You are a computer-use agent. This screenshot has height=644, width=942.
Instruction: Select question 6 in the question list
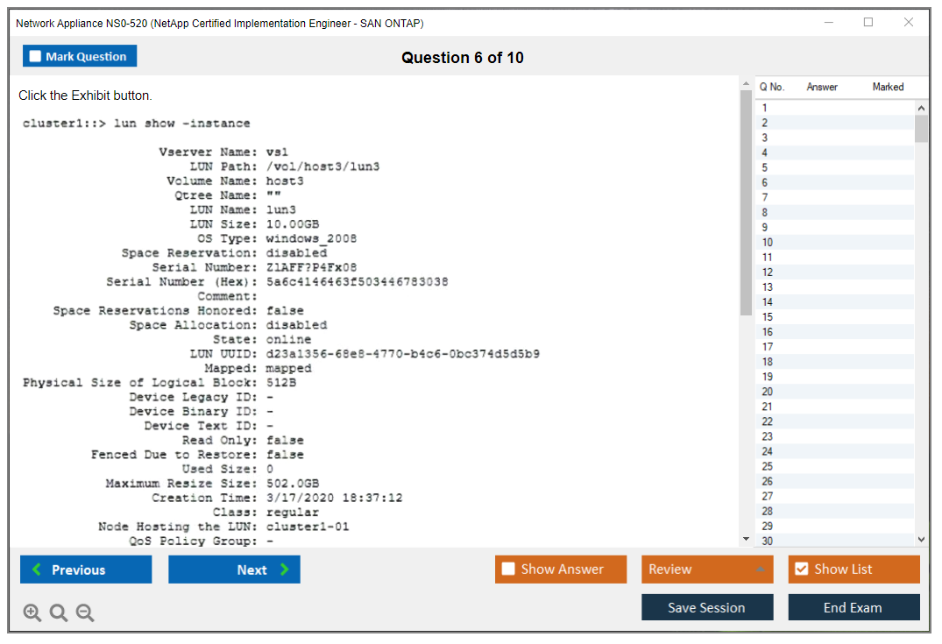pyautogui.click(x=765, y=182)
